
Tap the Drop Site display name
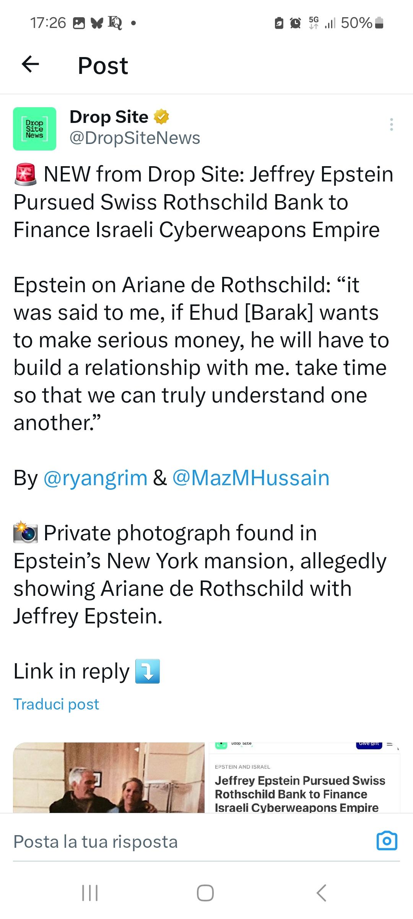click(x=109, y=117)
